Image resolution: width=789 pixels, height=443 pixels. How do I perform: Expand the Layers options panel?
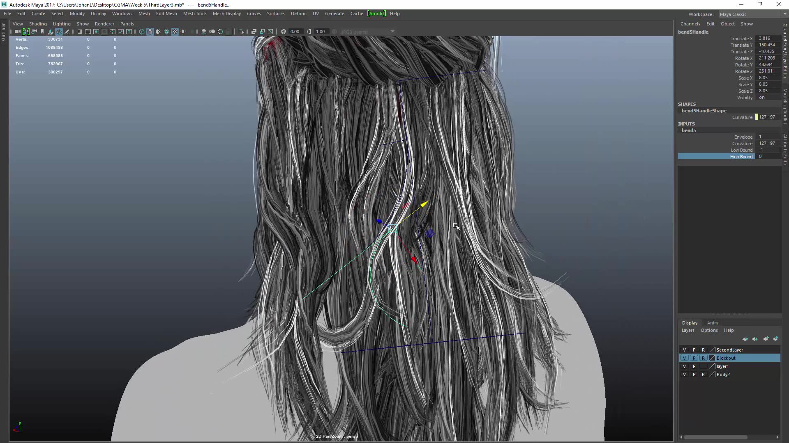pos(709,330)
